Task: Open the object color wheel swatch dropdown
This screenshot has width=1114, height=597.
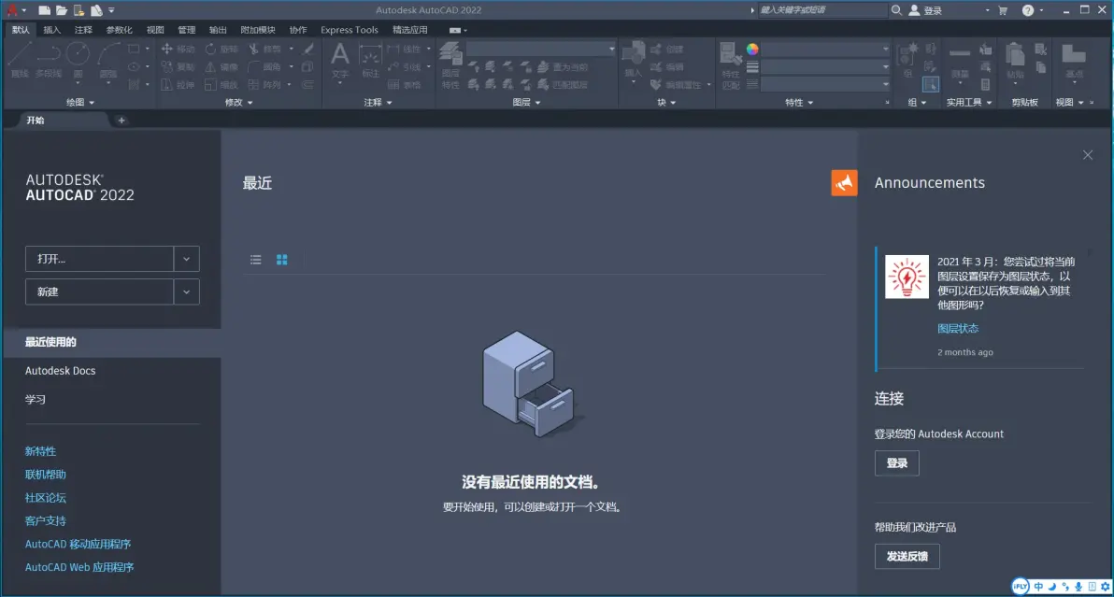Action: [x=752, y=49]
